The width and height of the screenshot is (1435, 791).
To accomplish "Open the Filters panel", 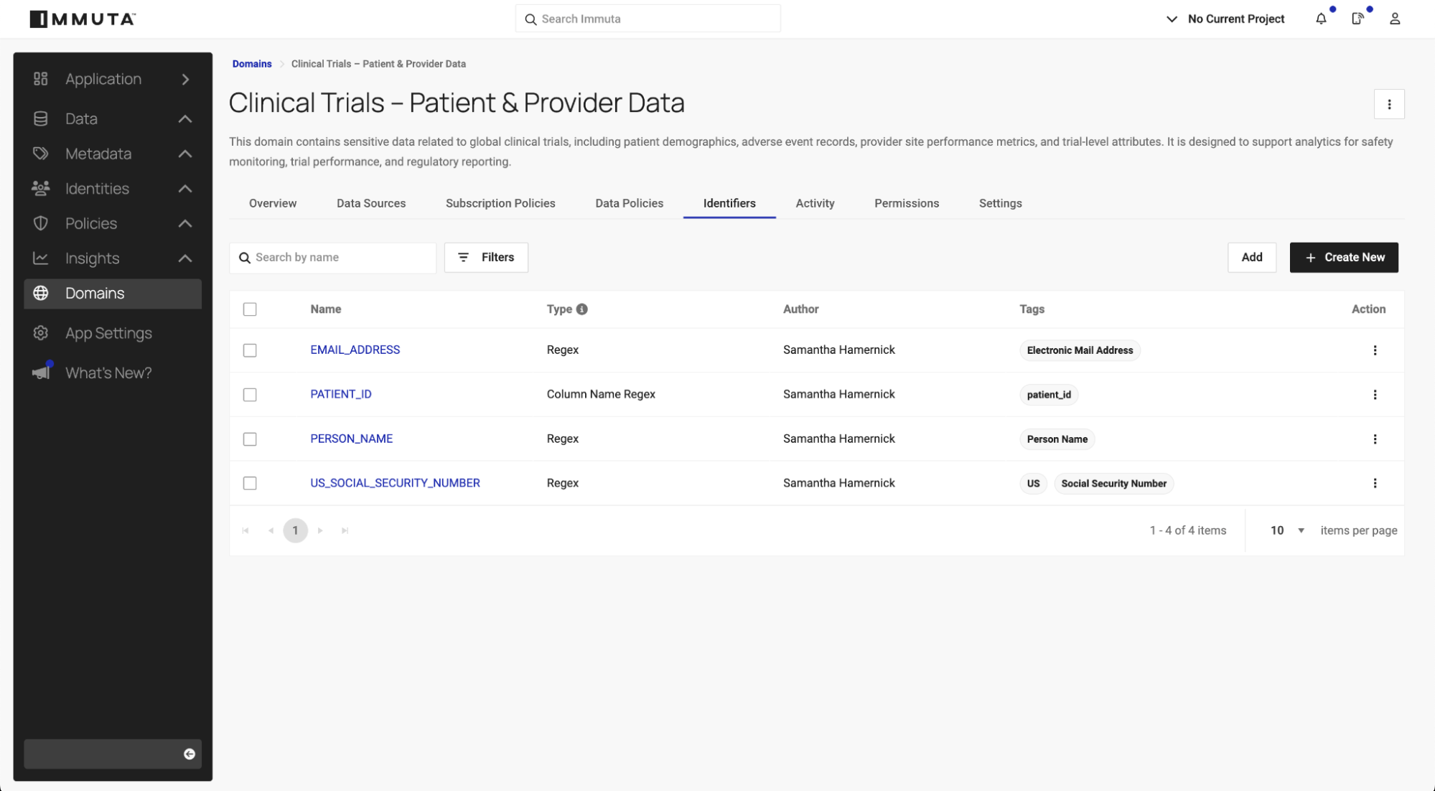I will (486, 257).
